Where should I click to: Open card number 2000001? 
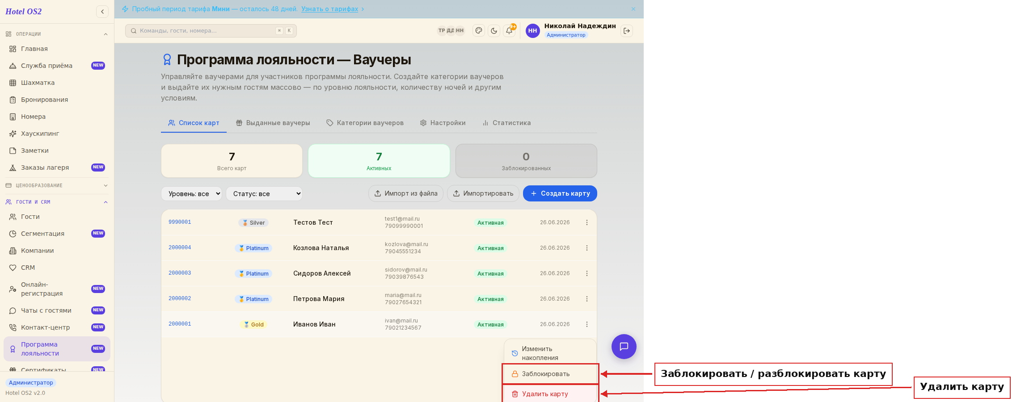(180, 324)
